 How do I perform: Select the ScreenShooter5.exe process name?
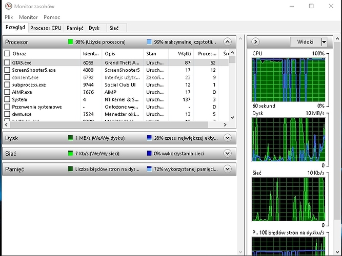coord(34,70)
